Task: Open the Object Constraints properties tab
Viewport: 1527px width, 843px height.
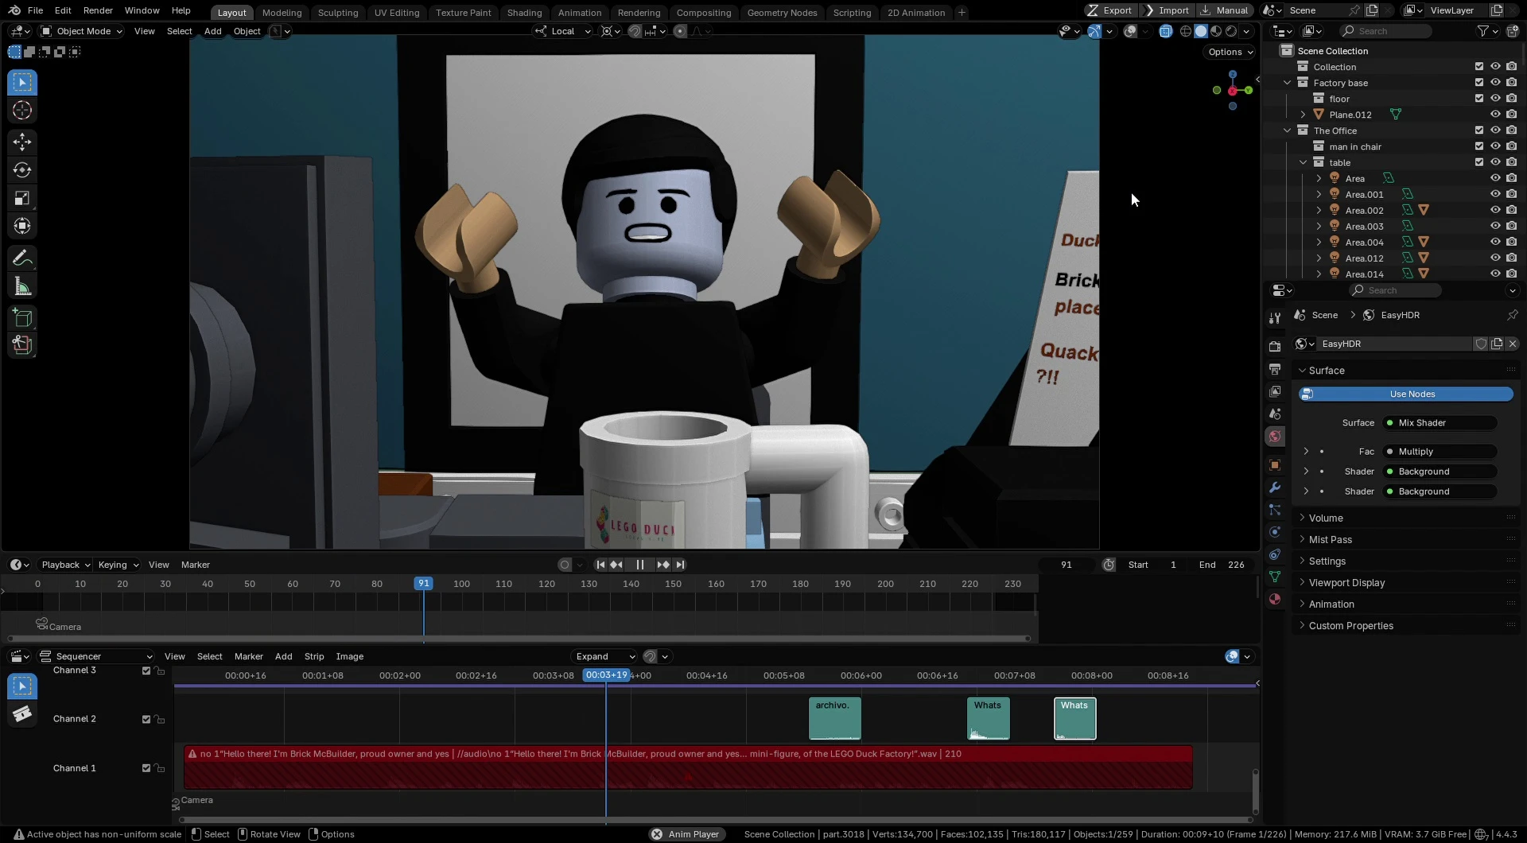Action: tap(1275, 554)
